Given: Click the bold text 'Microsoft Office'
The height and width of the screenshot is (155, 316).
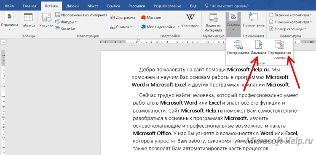Looking at the screenshot, I should click(x=152, y=133).
